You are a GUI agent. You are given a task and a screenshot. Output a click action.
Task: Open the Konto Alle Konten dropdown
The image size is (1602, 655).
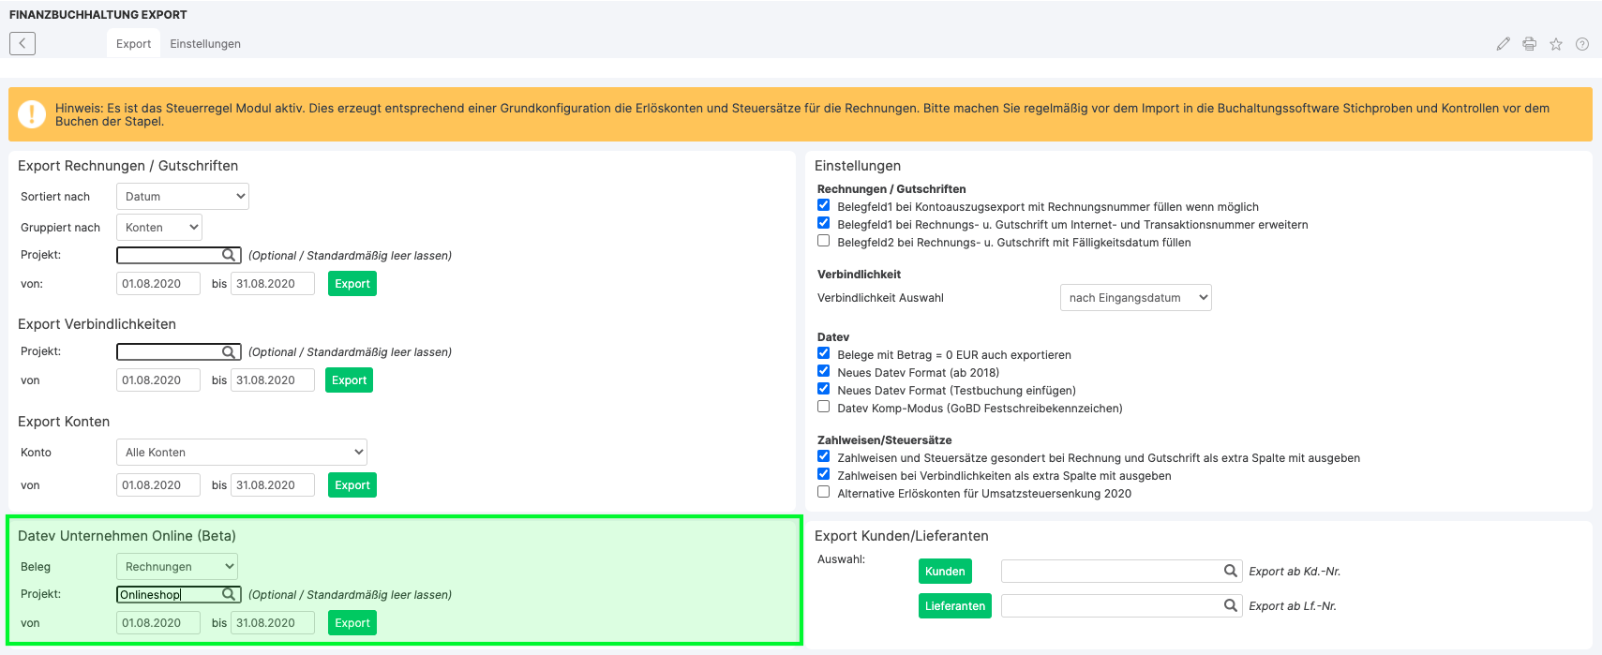(241, 453)
